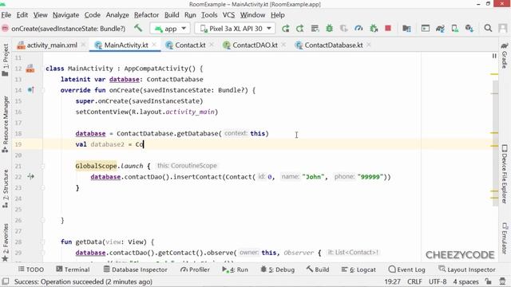This screenshot has width=511, height=287.
Task: Close the MainActivity.kt tab
Action: click(154, 45)
